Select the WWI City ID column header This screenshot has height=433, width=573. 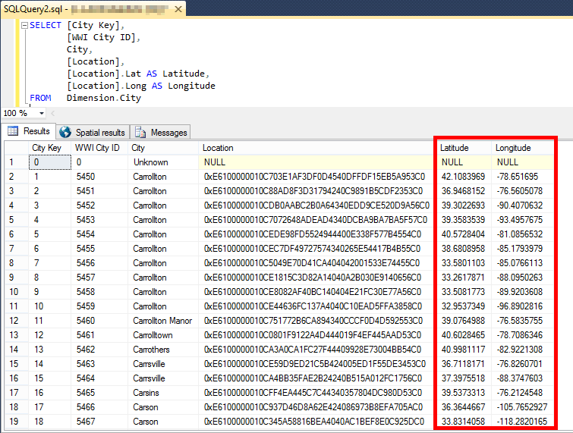coord(99,148)
